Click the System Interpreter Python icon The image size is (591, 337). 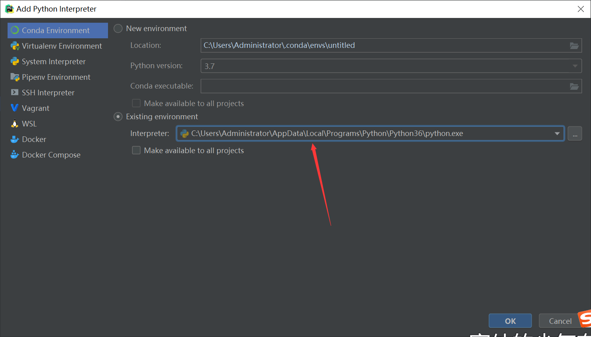(15, 61)
